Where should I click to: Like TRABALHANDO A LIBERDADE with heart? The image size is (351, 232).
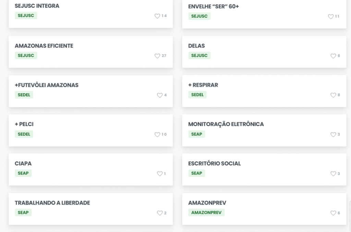point(160,213)
